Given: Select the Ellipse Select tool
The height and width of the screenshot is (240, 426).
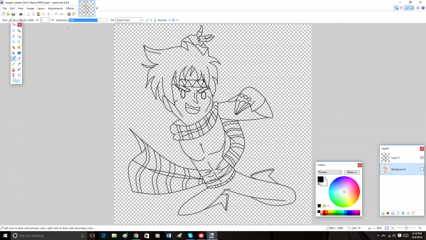Looking at the screenshot, I should click(13, 42).
